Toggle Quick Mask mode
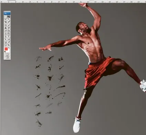Image resolution: width=146 pixels, height=135 pixels. tap(7, 55)
